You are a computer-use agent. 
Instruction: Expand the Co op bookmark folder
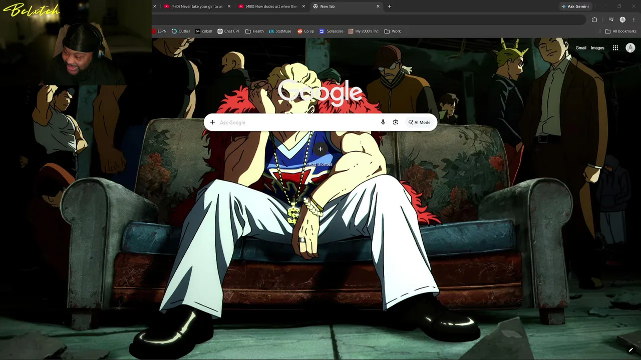(305, 31)
